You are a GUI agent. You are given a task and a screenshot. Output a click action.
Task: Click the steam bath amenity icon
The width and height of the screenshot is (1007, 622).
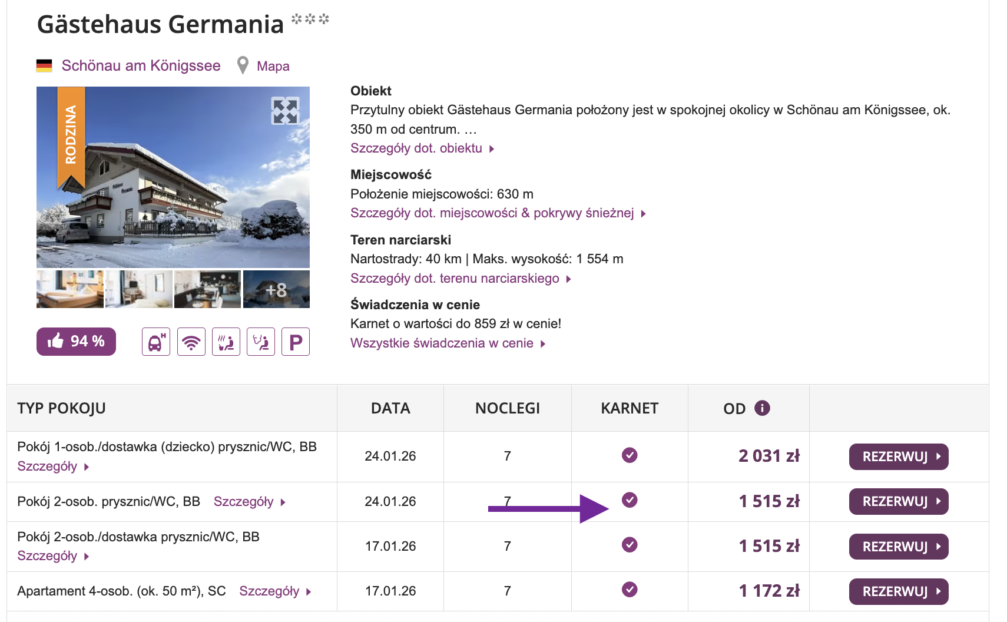pos(261,342)
